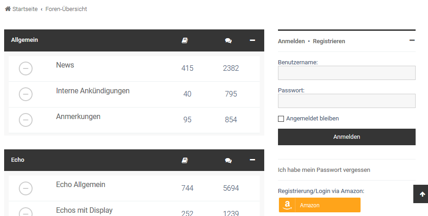
Task: Collapse the Echo category
Action: click(252, 159)
